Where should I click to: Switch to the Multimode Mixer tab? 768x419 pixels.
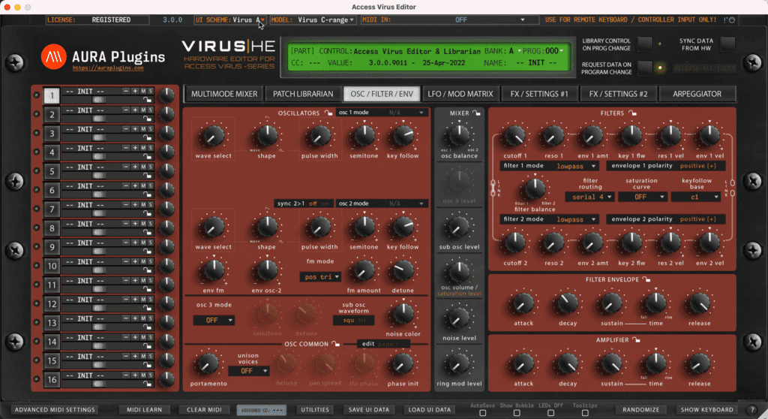point(224,94)
